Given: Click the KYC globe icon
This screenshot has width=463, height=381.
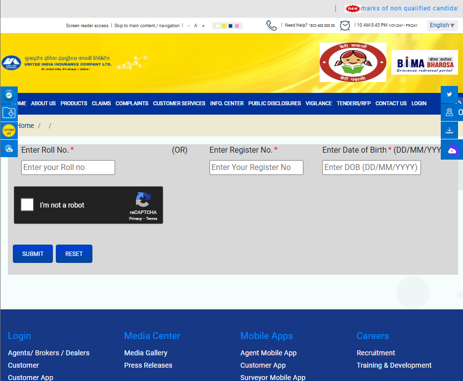Looking at the screenshot, I should [x=9, y=148].
